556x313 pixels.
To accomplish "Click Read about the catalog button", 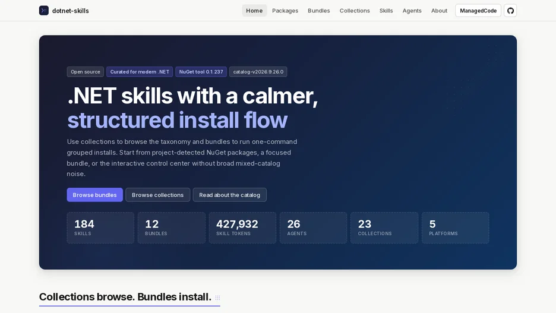I will pos(229,195).
